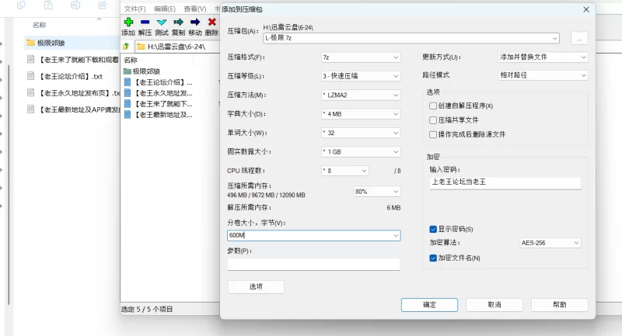Select the 极限郊狼 folder in Explorer window

72,43
